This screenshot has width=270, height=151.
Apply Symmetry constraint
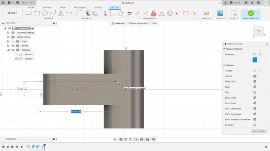[186, 13]
